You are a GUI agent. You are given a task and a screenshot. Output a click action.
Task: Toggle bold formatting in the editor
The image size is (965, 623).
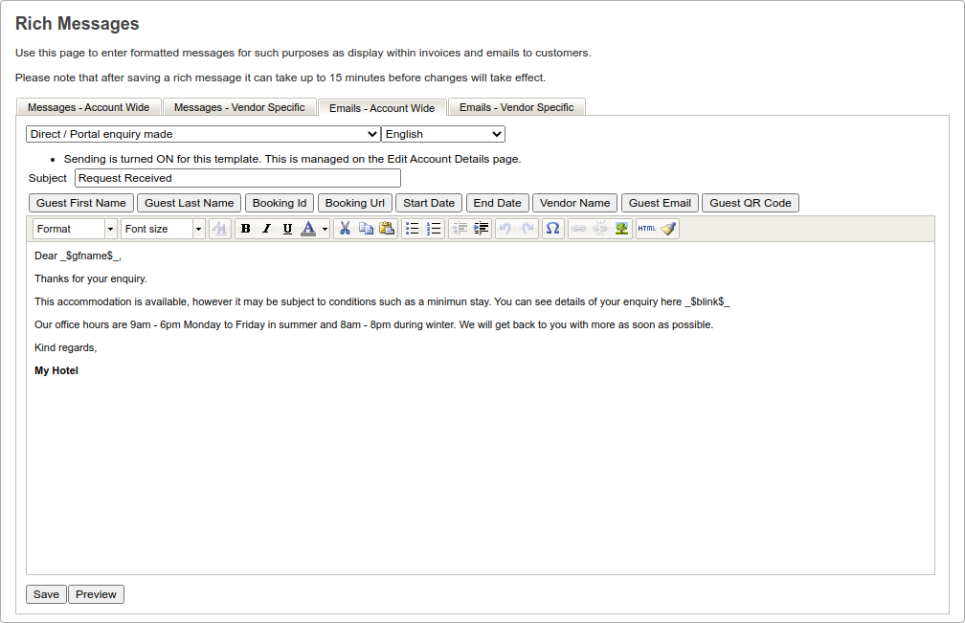[246, 229]
